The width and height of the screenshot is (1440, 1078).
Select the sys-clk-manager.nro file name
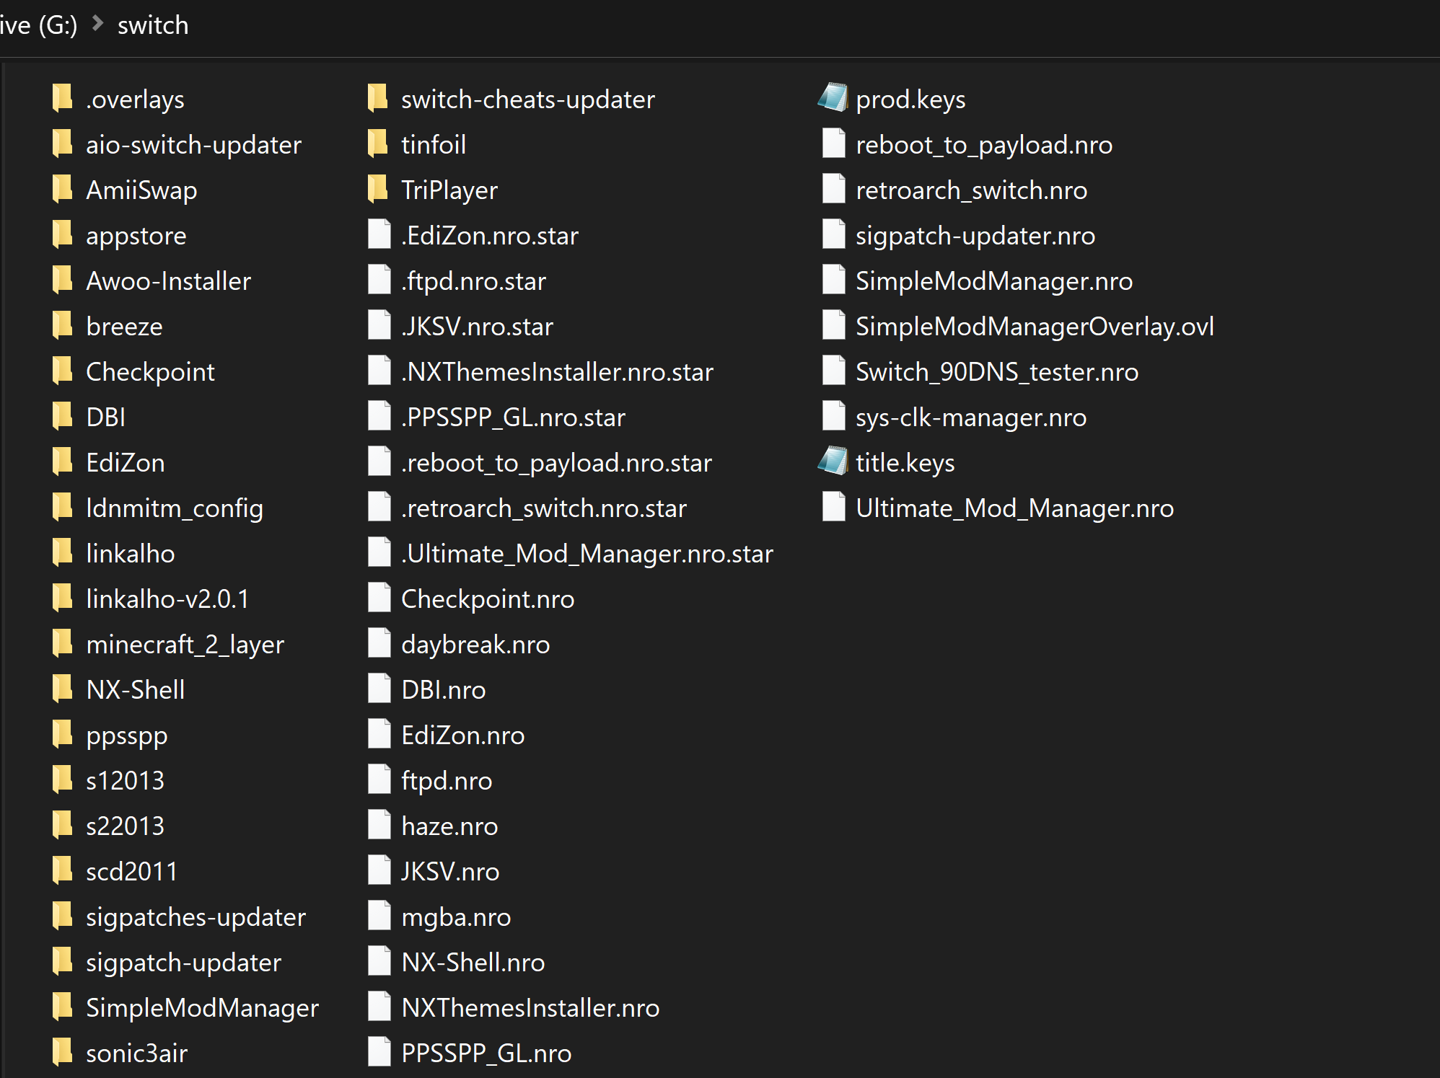tap(971, 417)
